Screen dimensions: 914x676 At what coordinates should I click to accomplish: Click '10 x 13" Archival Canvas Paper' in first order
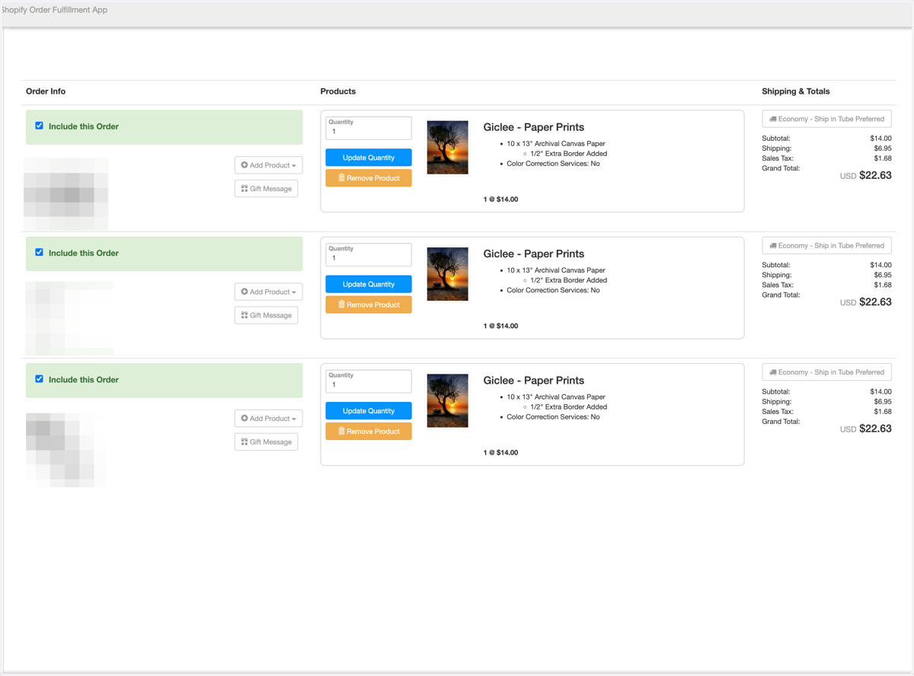(556, 144)
